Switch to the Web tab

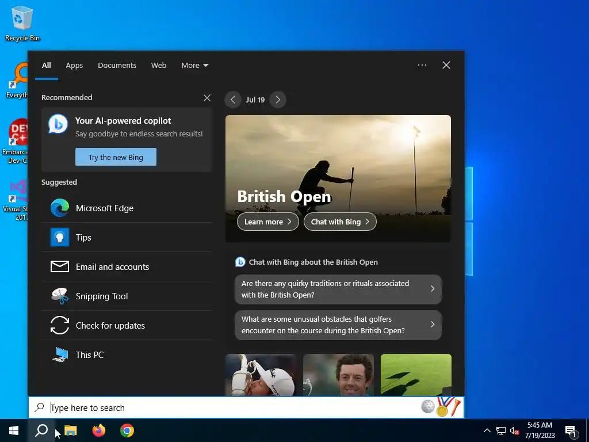(x=159, y=66)
